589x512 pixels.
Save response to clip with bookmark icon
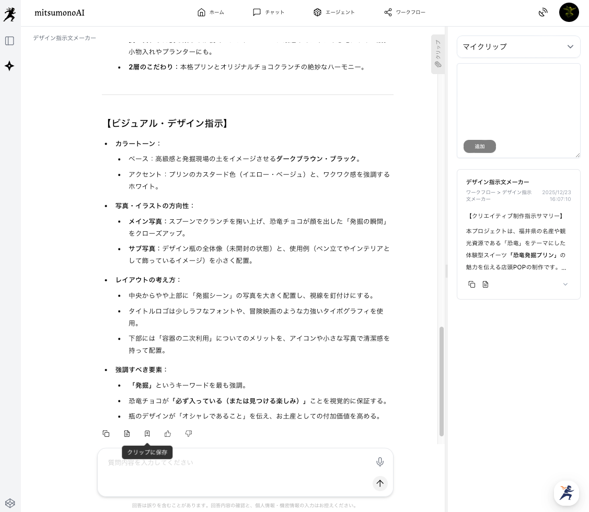click(x=147, y=434)
